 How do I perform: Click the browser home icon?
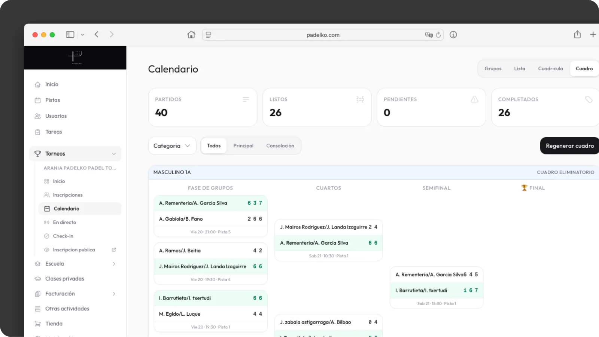191,34
